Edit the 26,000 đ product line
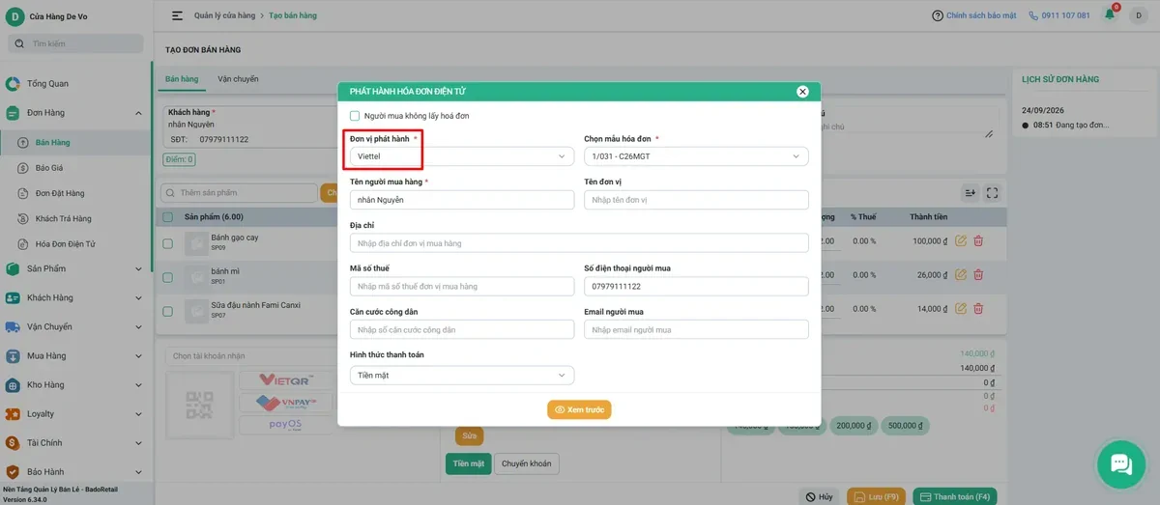 [x=960, y=274]
